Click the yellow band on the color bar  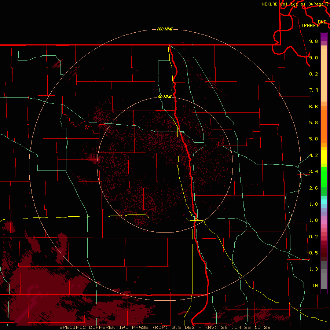pos(324,157)
